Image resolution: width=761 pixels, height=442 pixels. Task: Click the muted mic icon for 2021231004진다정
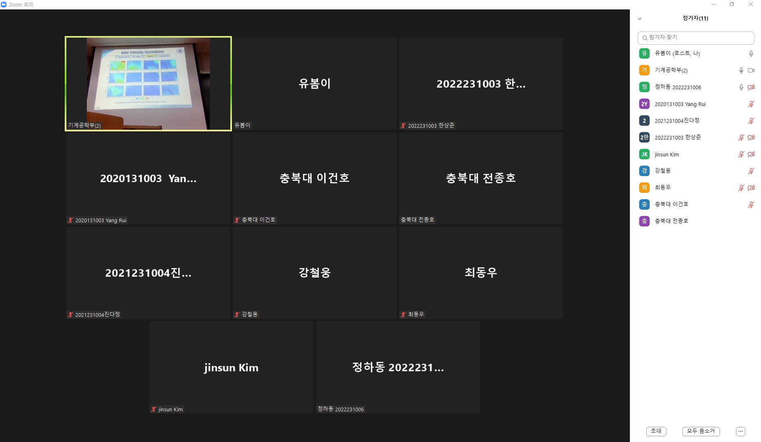pyautogui.click(x=751, y=121)
